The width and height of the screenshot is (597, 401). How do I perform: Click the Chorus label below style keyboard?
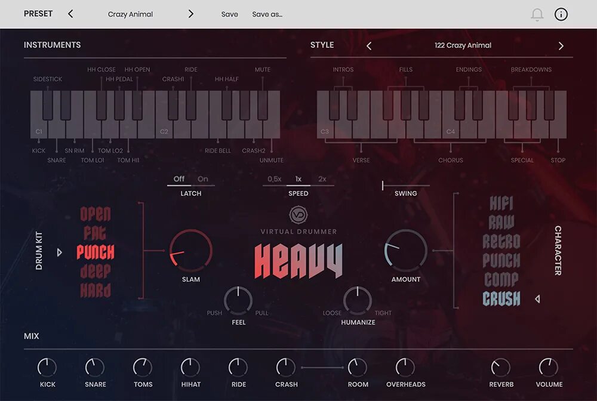[450, 160]
